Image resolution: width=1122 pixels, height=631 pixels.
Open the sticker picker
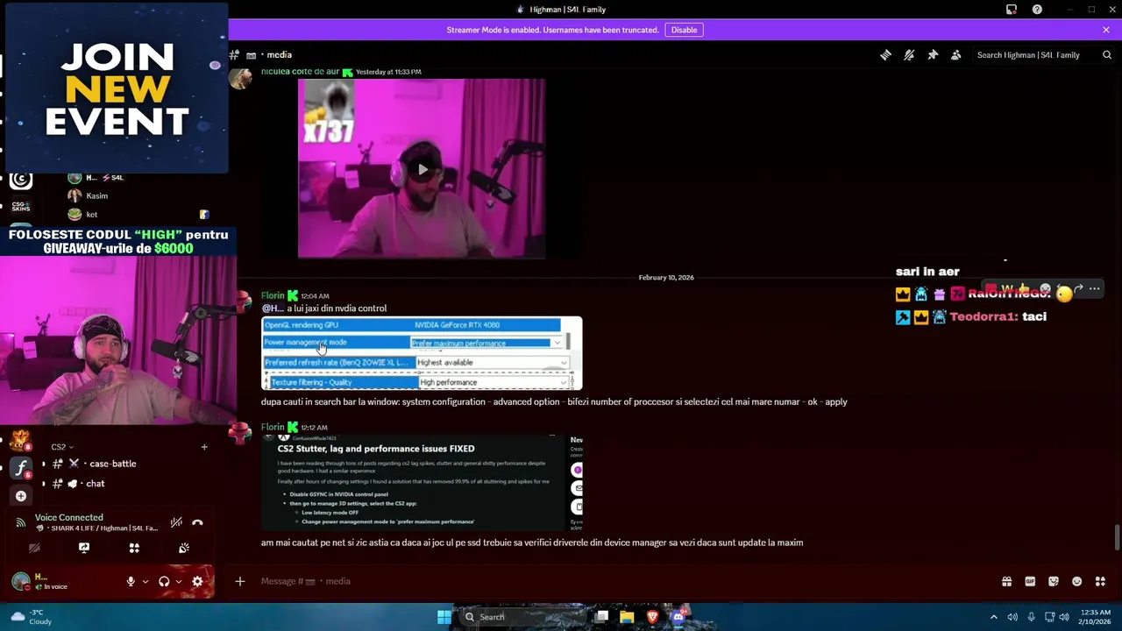click(x=1054, y=581)
